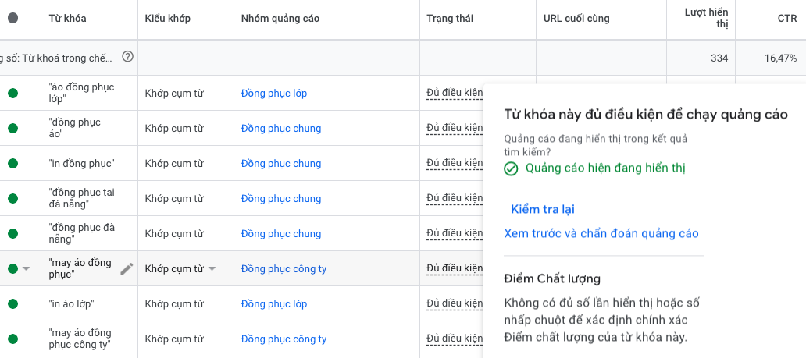Click the green status dot for "áo đồng phục lớp"
The image size is (806, 358).
(12, 94)
